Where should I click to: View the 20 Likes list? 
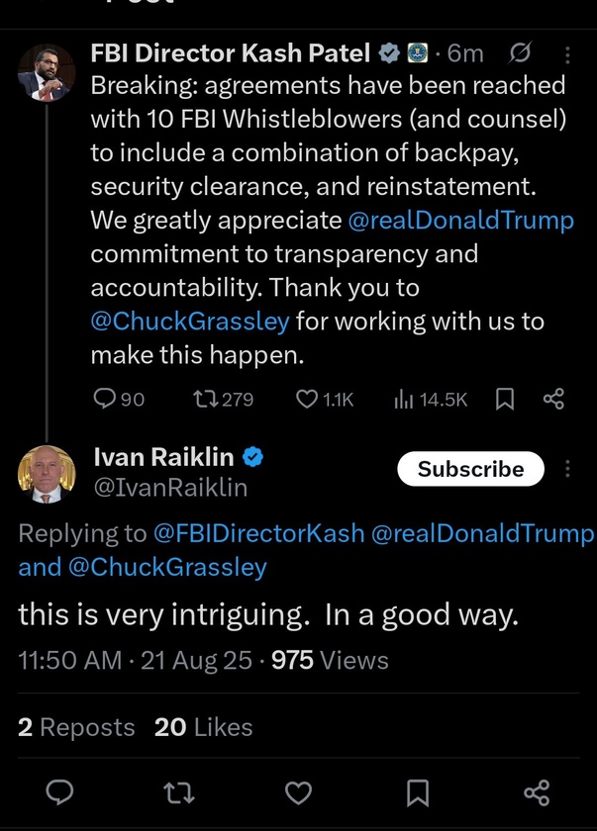point(203,727)
